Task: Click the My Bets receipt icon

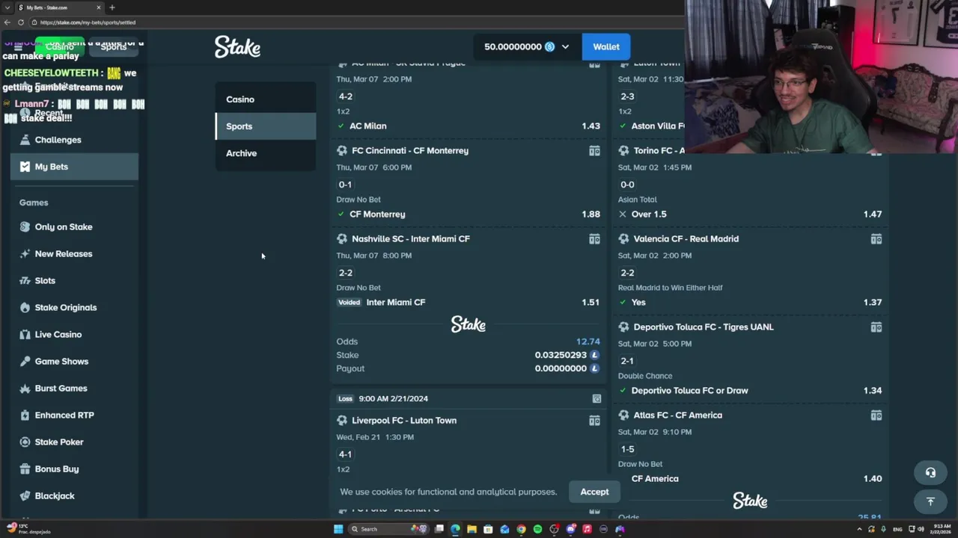Action: coord(25,167)
